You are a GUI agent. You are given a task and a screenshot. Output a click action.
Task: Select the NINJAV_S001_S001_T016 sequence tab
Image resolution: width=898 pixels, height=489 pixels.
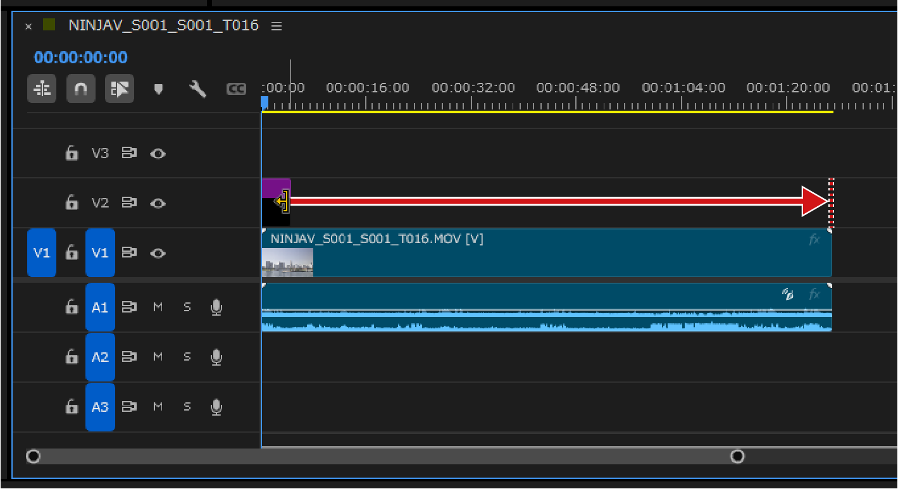[163, 25]
